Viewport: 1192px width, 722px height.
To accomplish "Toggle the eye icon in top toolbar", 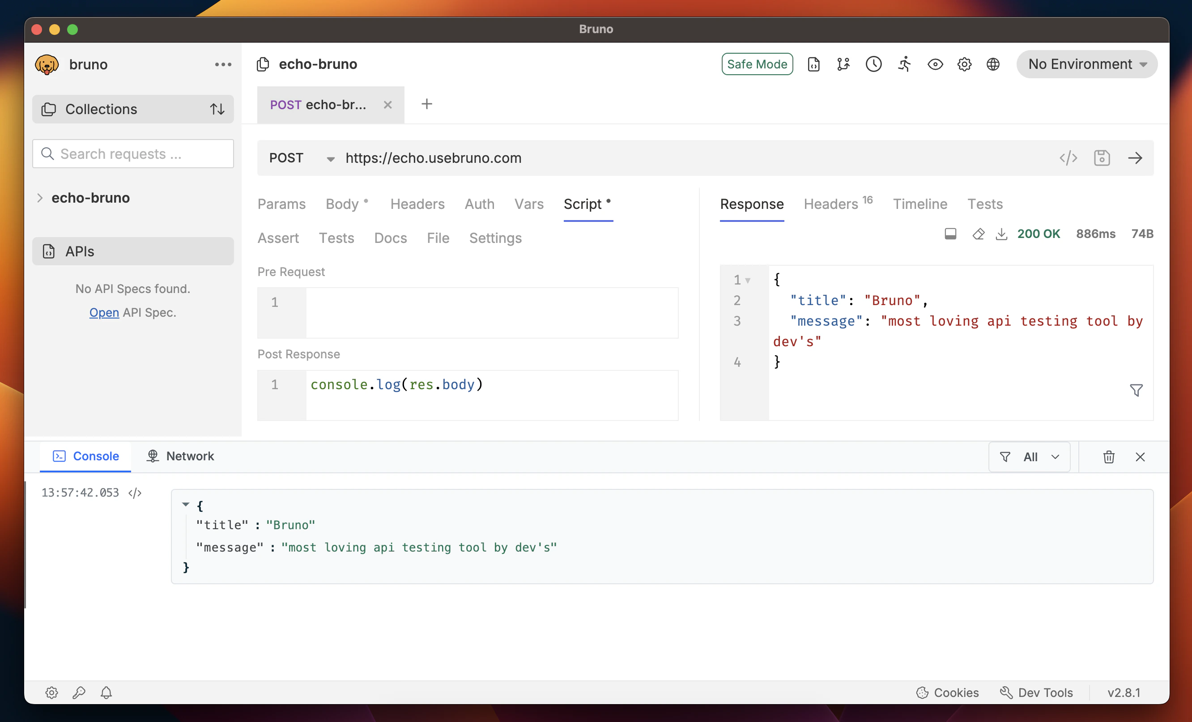I will tap(935, 64).
